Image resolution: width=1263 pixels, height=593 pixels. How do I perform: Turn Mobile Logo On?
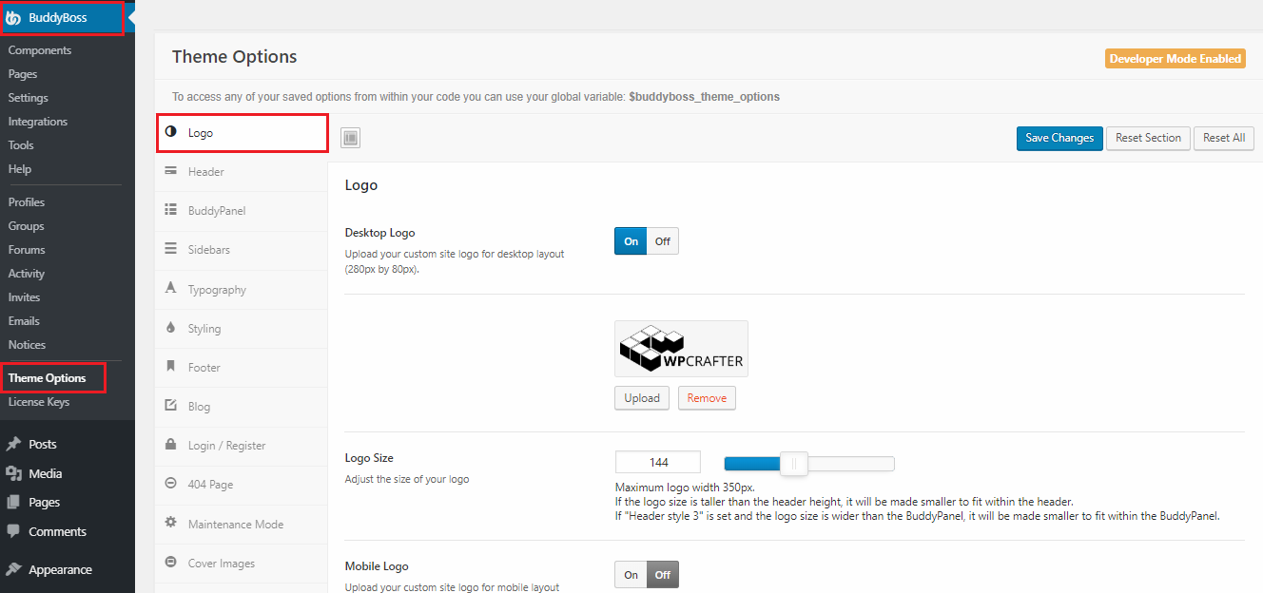(x=631, y=575)
